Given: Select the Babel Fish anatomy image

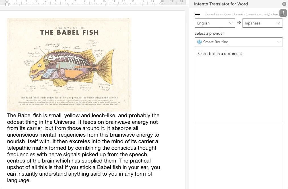Looking at the screenshot, I should pos(69,65).
